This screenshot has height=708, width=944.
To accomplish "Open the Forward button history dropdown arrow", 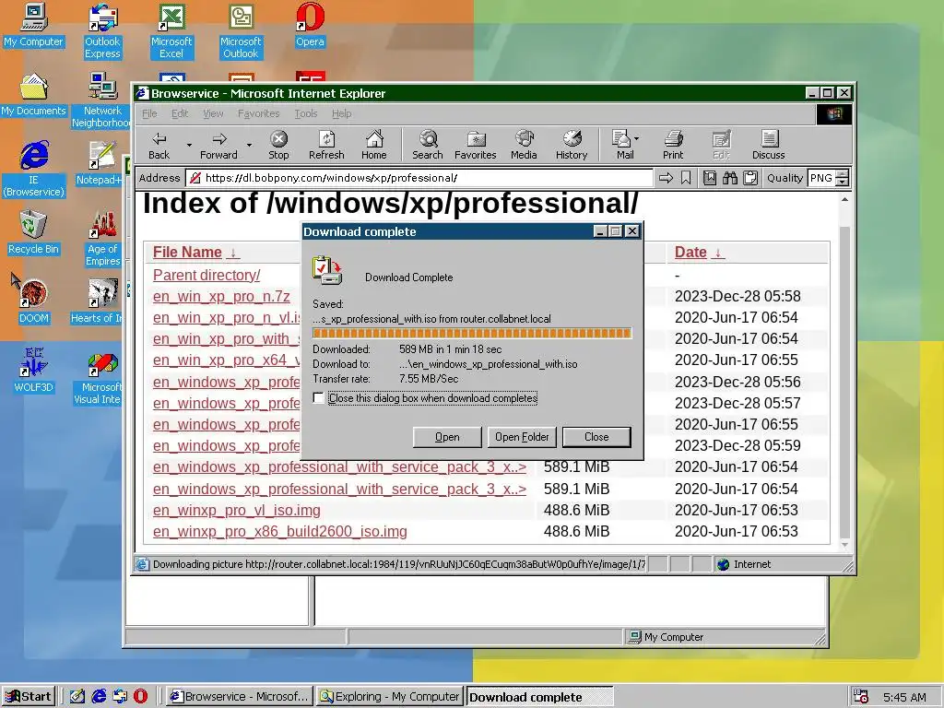I will point(249,145).
